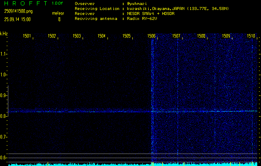Click the cyan signal level graph at bottom
Screen dimensions: 261x166
(133, 164)
